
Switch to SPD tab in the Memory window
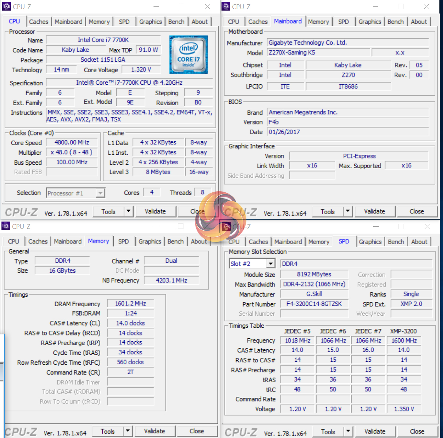point(124,242)
